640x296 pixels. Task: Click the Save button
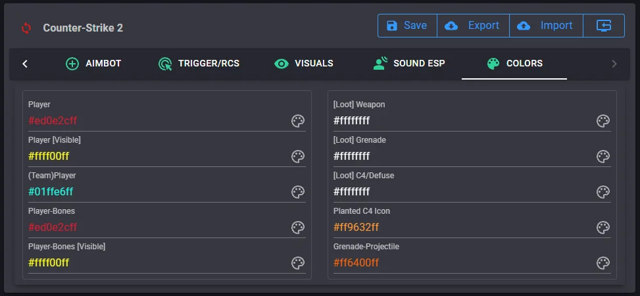click(x=407, y=26)
